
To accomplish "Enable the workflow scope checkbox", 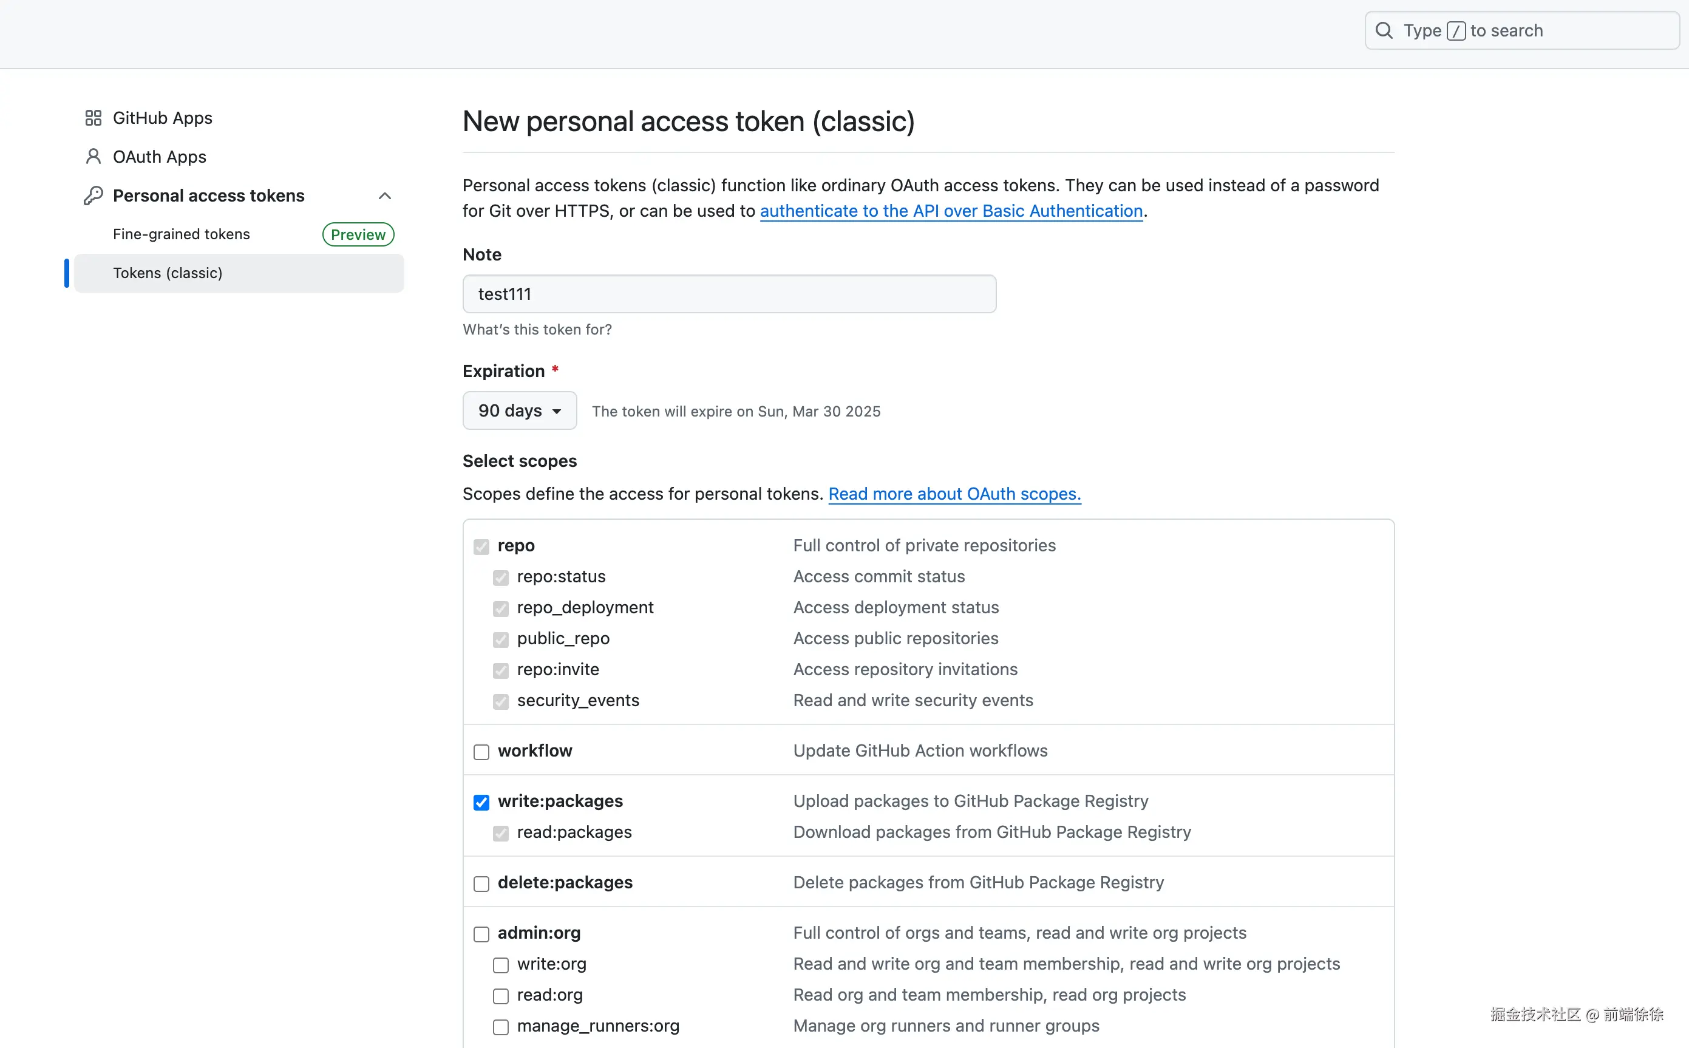I will (481, 752).
